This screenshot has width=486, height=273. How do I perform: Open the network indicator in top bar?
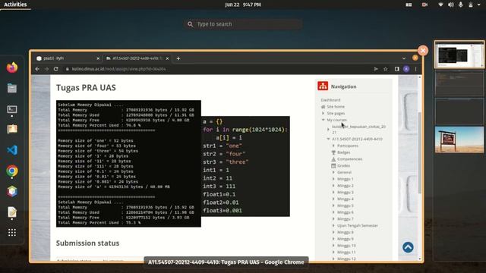[440, 5]
